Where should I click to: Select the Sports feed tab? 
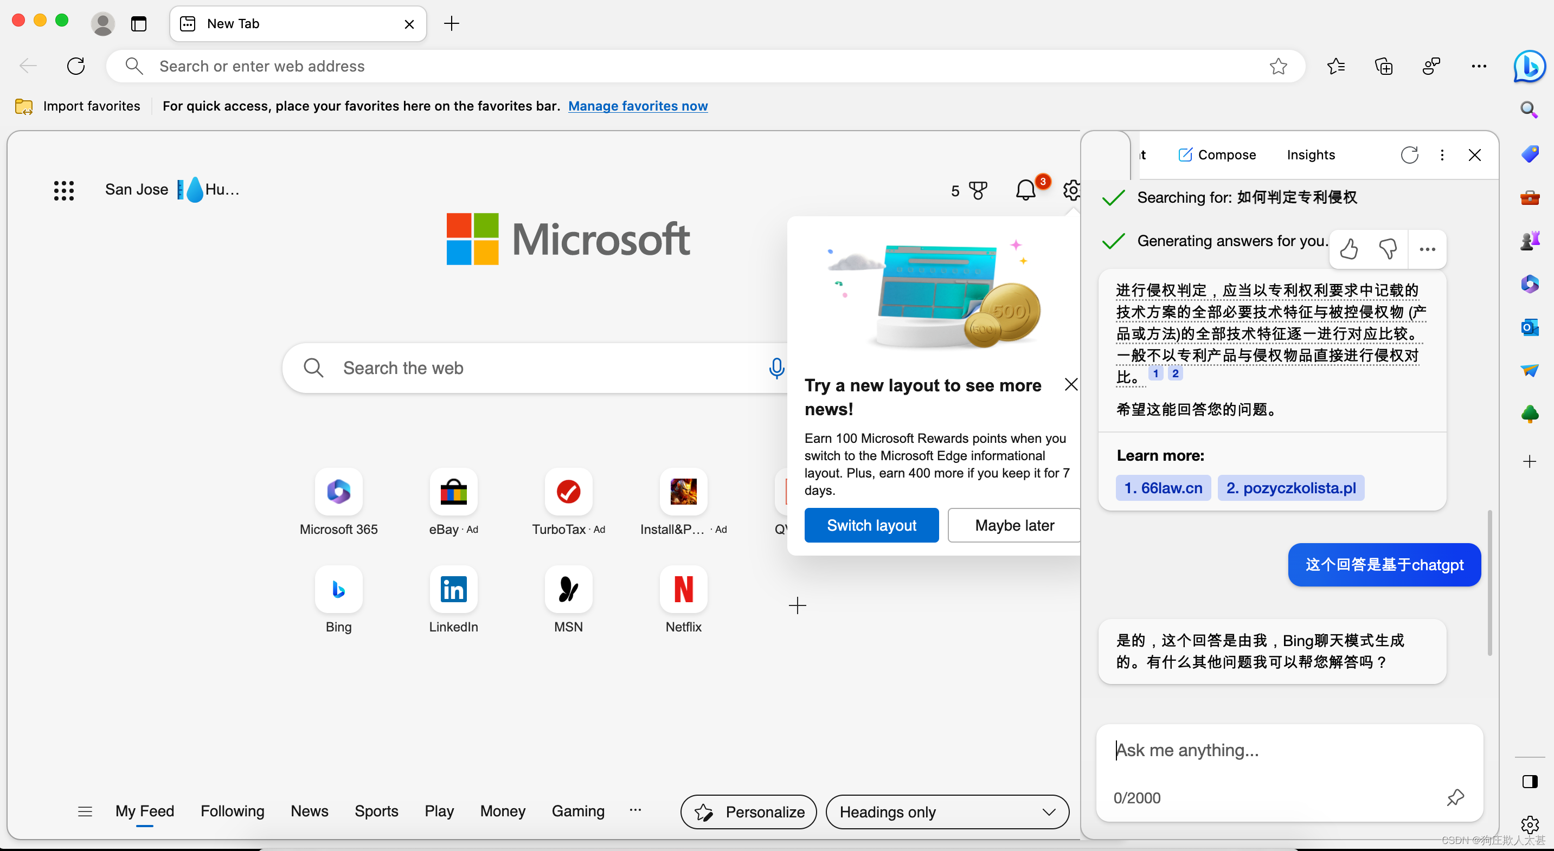[x=376, y=811]
